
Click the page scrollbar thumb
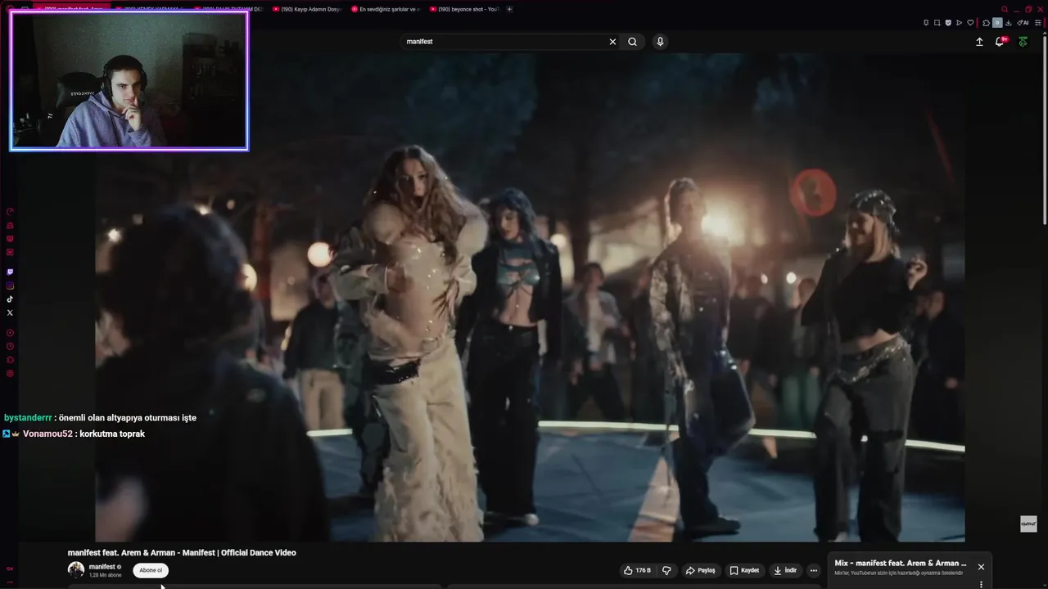(x=1045, y=131)
